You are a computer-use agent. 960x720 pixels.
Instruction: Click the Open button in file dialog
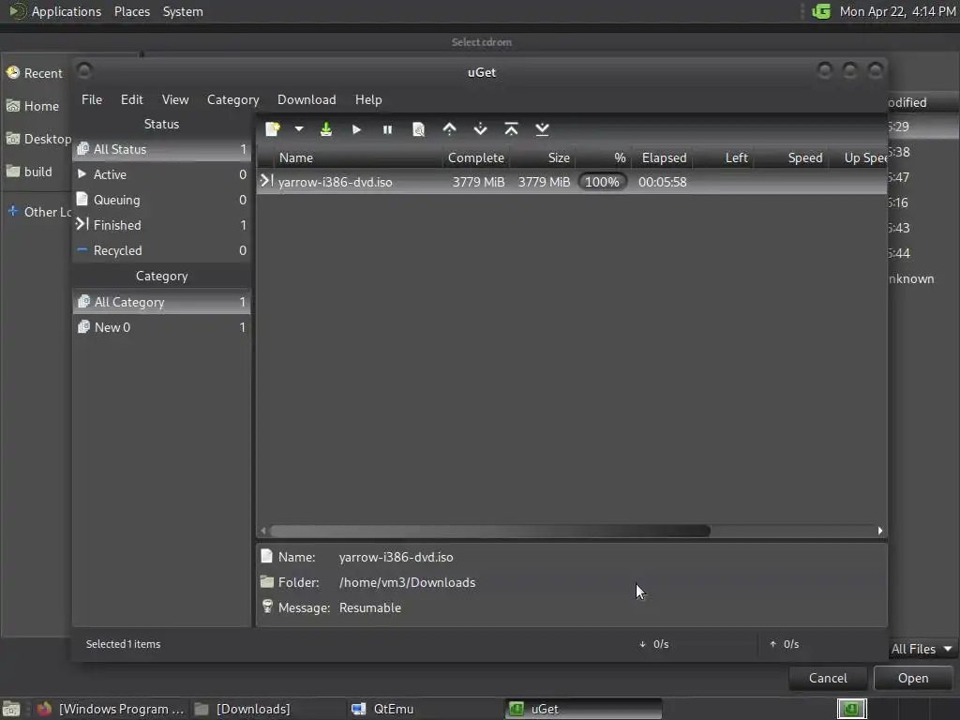coord(913,679)
